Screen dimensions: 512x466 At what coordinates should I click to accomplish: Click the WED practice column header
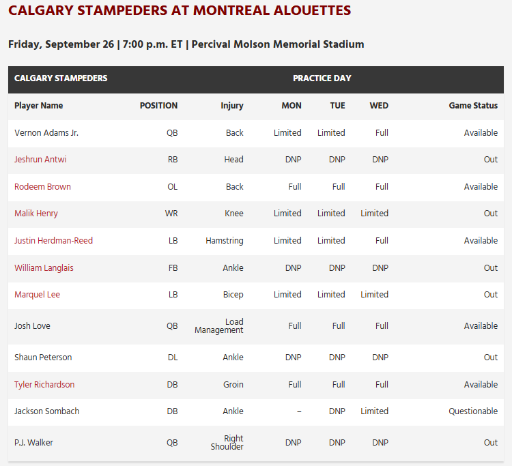click(x=379, y=106)
